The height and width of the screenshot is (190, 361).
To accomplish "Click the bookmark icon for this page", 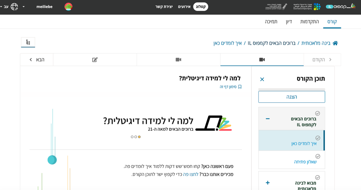I will [240, 87].
